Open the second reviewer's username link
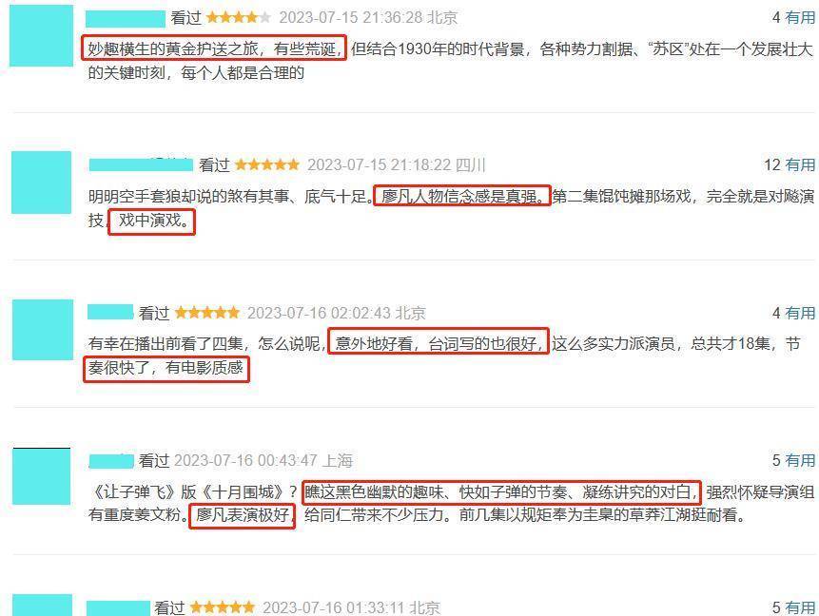Viewport: 819px width, 616px height. click(x=141, y=165)
